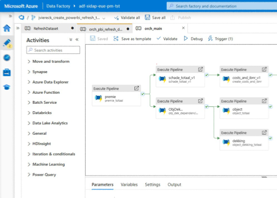The image size is (277, 198).
Task: Close the orch_main tab
Action: coord(183,28)
